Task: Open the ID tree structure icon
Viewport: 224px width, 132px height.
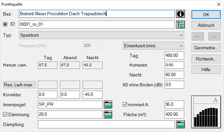Action: (181, 24)
